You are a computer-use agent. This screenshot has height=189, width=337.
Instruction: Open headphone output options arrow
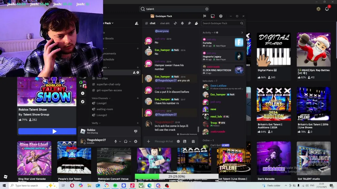pos(130,141)
